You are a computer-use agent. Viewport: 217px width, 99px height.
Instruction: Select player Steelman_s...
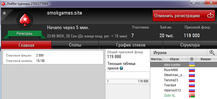(183, 75)
